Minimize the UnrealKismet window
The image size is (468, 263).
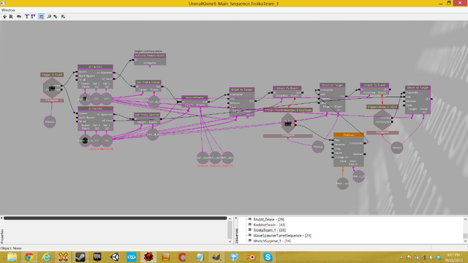(440, 3)
